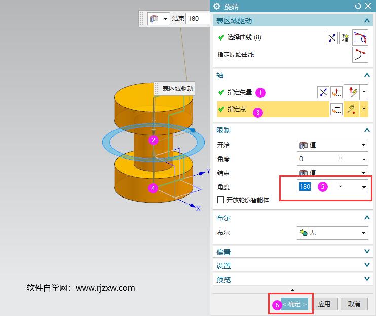This screenshot has width=376, height=316.
Task: Open the vector type dropdown arrow
Action: pyautogui.click(x=364, y=92)
